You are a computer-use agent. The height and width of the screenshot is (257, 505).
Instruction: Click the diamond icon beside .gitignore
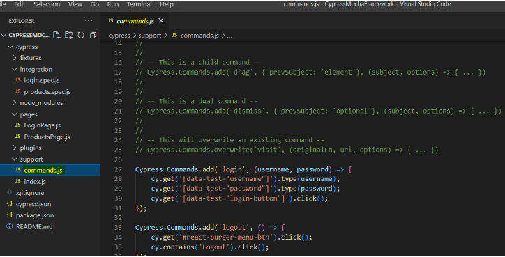[x=10, y=192]
